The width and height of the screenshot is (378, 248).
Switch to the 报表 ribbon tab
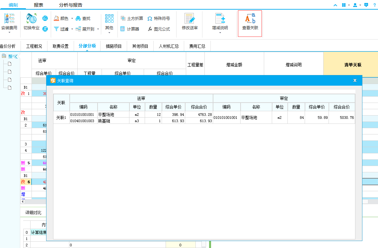pos(38,5)
